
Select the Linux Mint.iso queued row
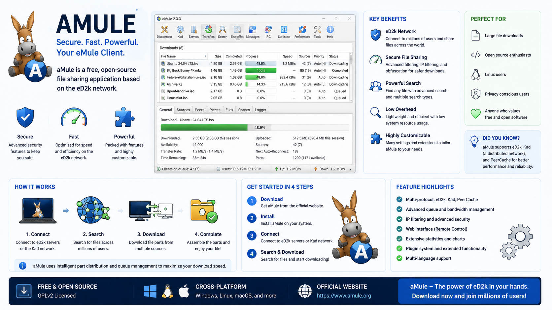pyautogui.click(x=254, y=98)
